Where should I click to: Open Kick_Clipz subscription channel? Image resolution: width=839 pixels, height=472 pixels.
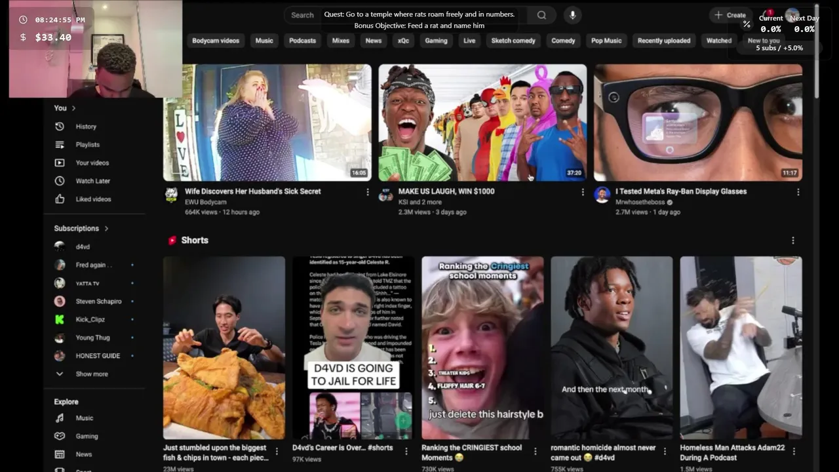coord(90,319)
